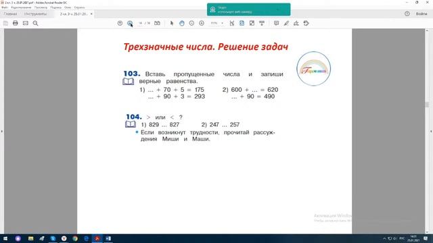Screen dimensions: 433x243
Task: Open the Windows Start menu
Action: point(5,238)
